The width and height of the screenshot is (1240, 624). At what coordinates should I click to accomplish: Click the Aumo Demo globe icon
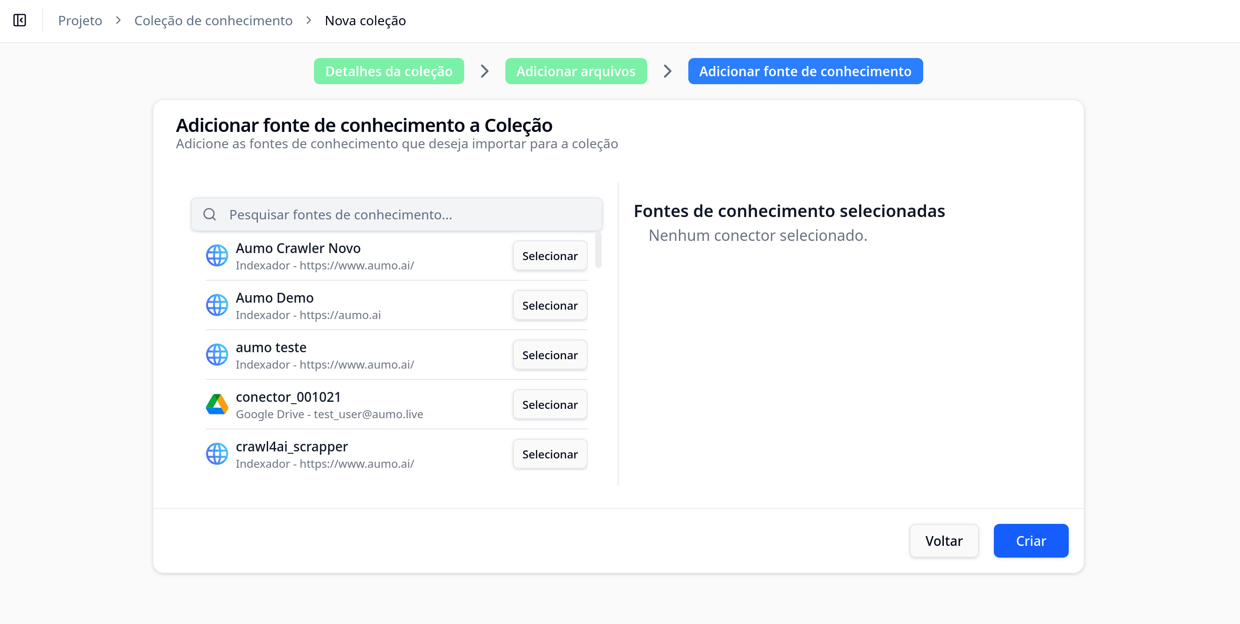tap(217, 305)
